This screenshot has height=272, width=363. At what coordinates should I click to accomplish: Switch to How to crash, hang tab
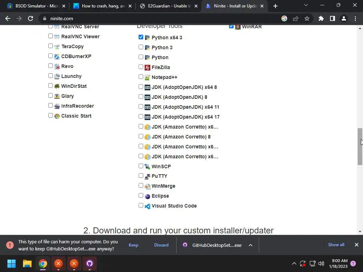pos(103,6)
